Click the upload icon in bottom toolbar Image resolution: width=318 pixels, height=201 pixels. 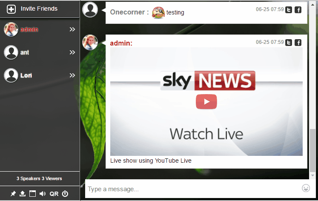[23, 194]
